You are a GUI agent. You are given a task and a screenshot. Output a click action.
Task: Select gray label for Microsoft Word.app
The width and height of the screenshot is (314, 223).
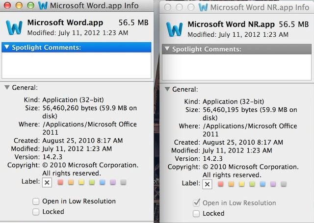(x=123, y=182)
